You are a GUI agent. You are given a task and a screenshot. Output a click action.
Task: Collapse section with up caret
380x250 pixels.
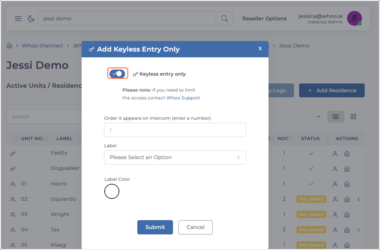(x=318, y=117)
